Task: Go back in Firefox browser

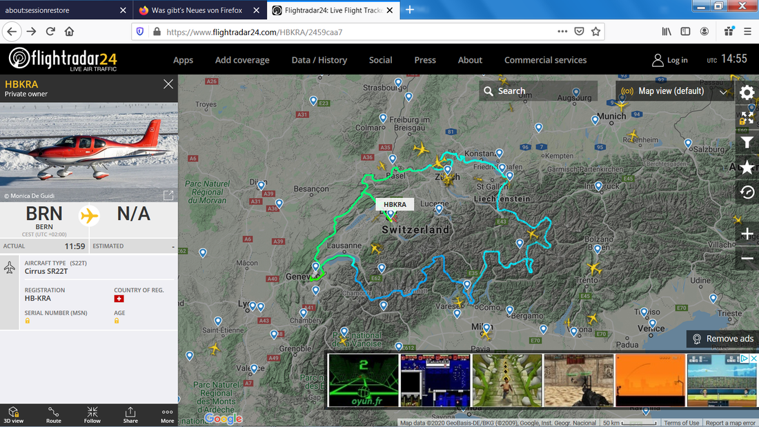Action: (12, 32)
